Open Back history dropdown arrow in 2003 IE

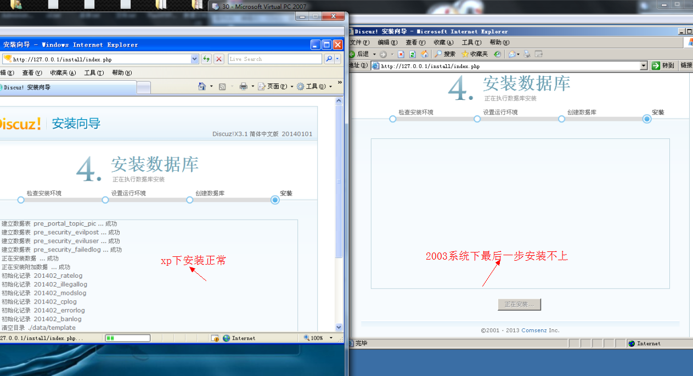click(x=374, y=54)
